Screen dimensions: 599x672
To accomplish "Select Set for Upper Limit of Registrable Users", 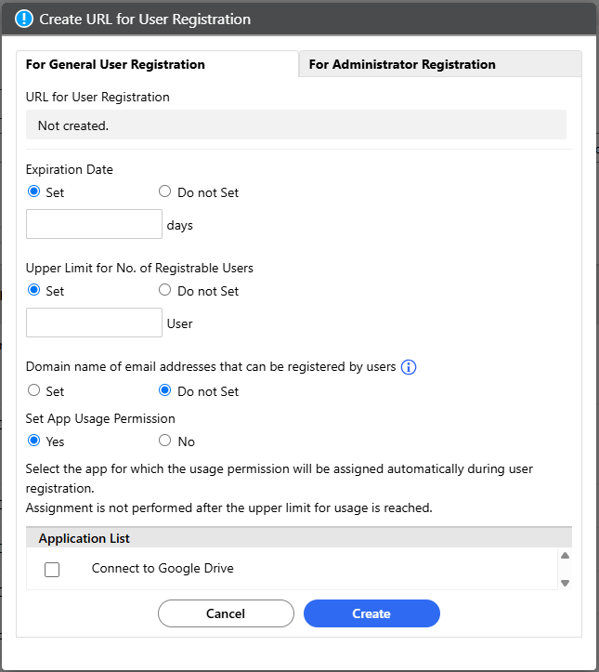I will 34,291.
